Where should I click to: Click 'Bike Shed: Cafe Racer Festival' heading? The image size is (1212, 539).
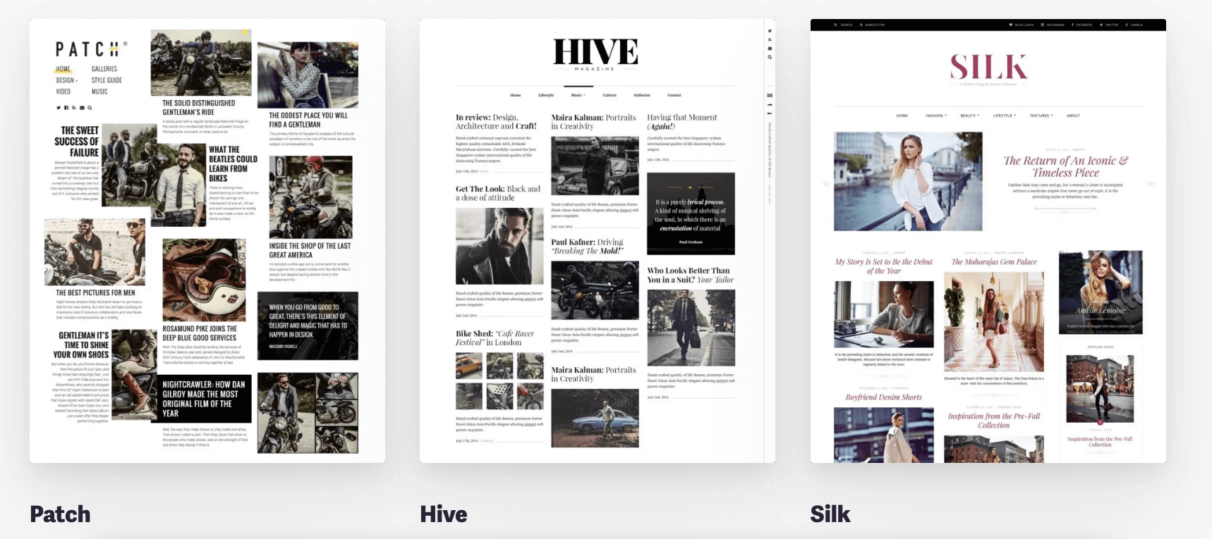point(495,337)
